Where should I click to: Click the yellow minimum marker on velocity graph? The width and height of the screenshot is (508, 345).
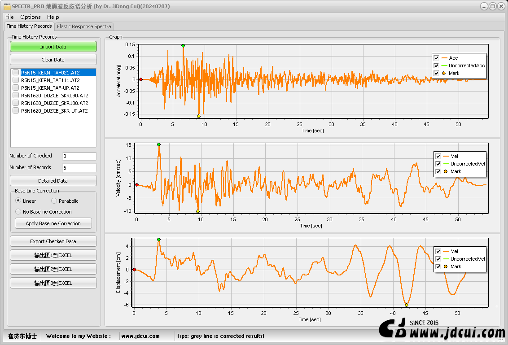pyautogui.click(x=198, y=211)
